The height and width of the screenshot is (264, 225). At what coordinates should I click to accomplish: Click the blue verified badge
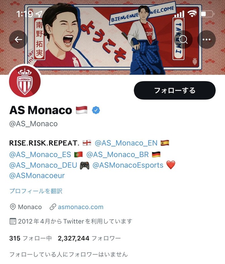point(96,110)
